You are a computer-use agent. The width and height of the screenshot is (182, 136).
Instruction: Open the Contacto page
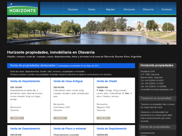click(167, 9)
